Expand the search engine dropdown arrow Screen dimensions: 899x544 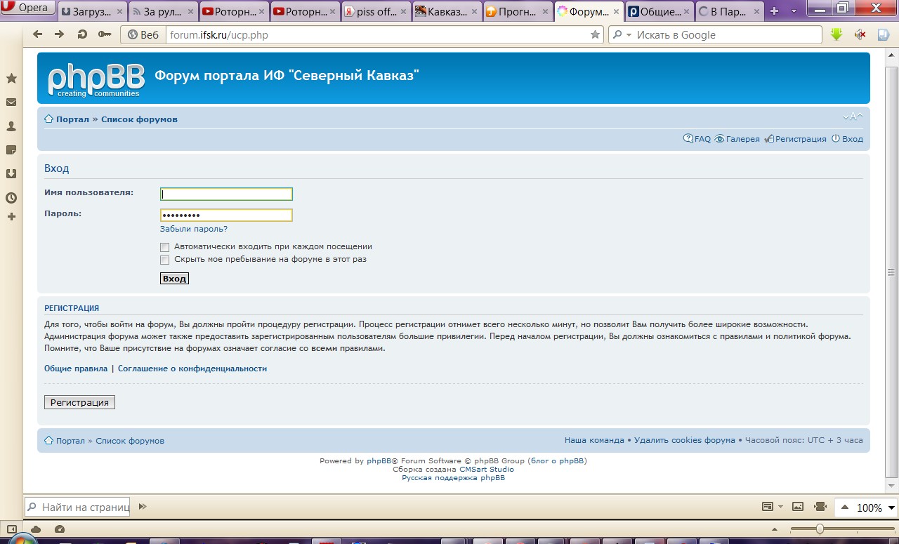pos(629,35)
